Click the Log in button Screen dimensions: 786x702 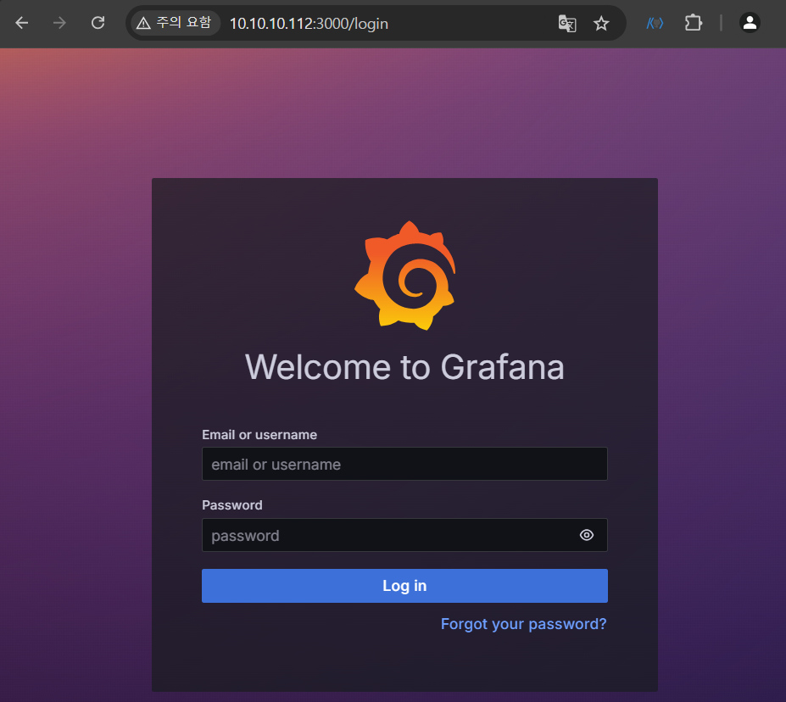(404, 586)
